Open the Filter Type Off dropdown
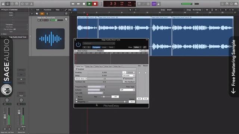 point(127,90)
